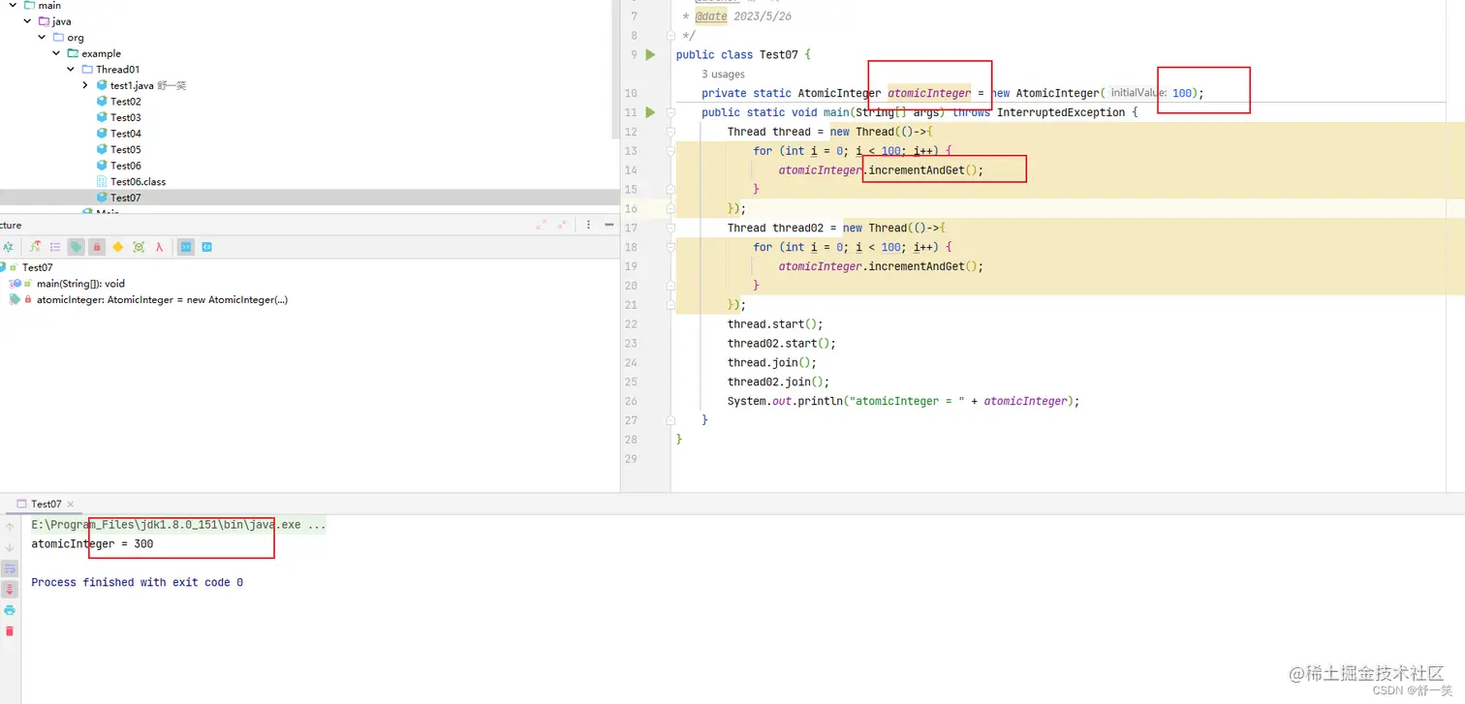The width and height of the screenshot is (1465, 704).
Task: Open Test05 in project tree
Action: [125, 149]
